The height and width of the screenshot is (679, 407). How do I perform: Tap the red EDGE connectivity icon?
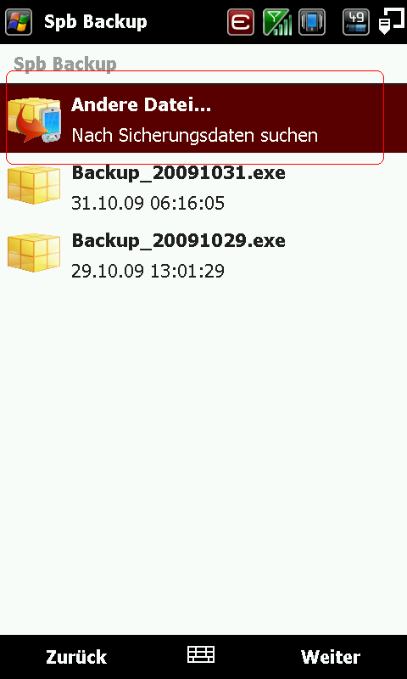241,22
